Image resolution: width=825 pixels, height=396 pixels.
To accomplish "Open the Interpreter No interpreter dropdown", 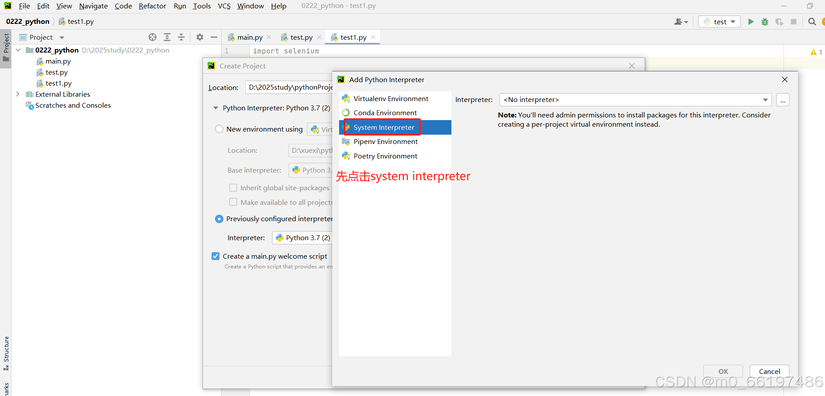I will [x=635, y=100].
